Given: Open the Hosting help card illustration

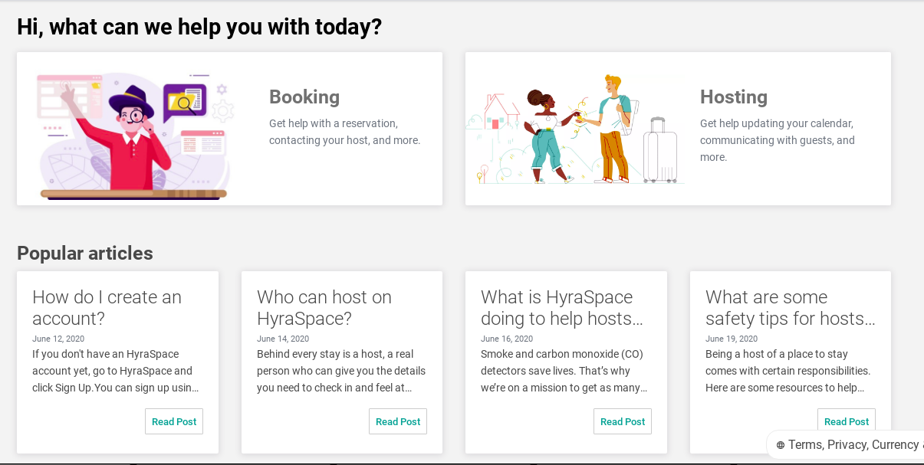Looking at the screenshot, I should coord(575,129).
